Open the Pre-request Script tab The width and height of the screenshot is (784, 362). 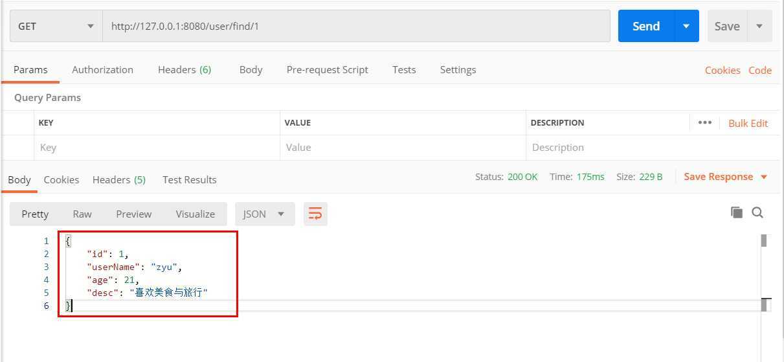tap(327, 70)
